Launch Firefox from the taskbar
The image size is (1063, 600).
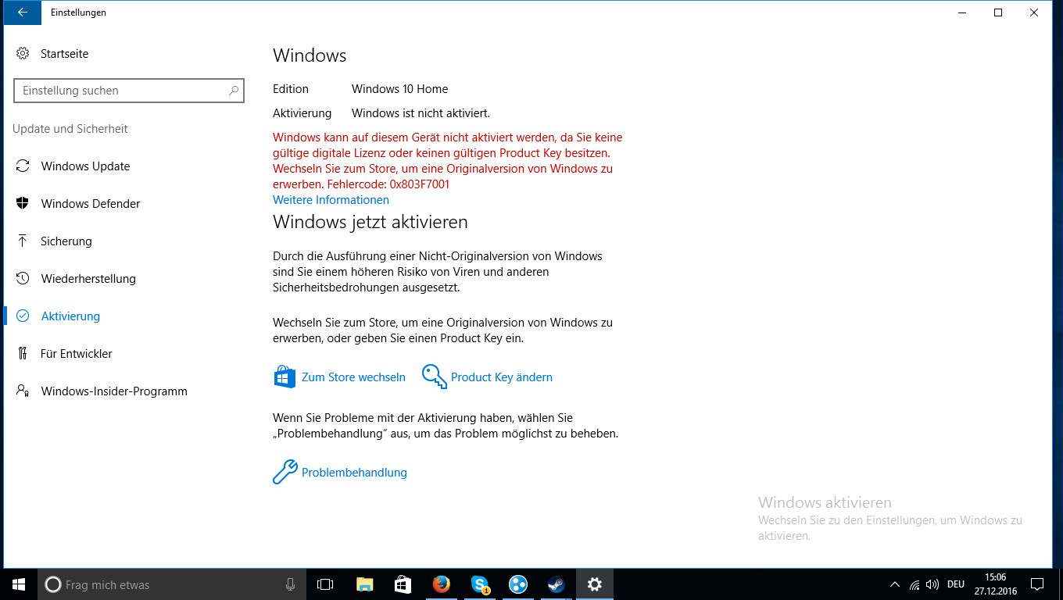pyautogui.click(x=441, y=584)
